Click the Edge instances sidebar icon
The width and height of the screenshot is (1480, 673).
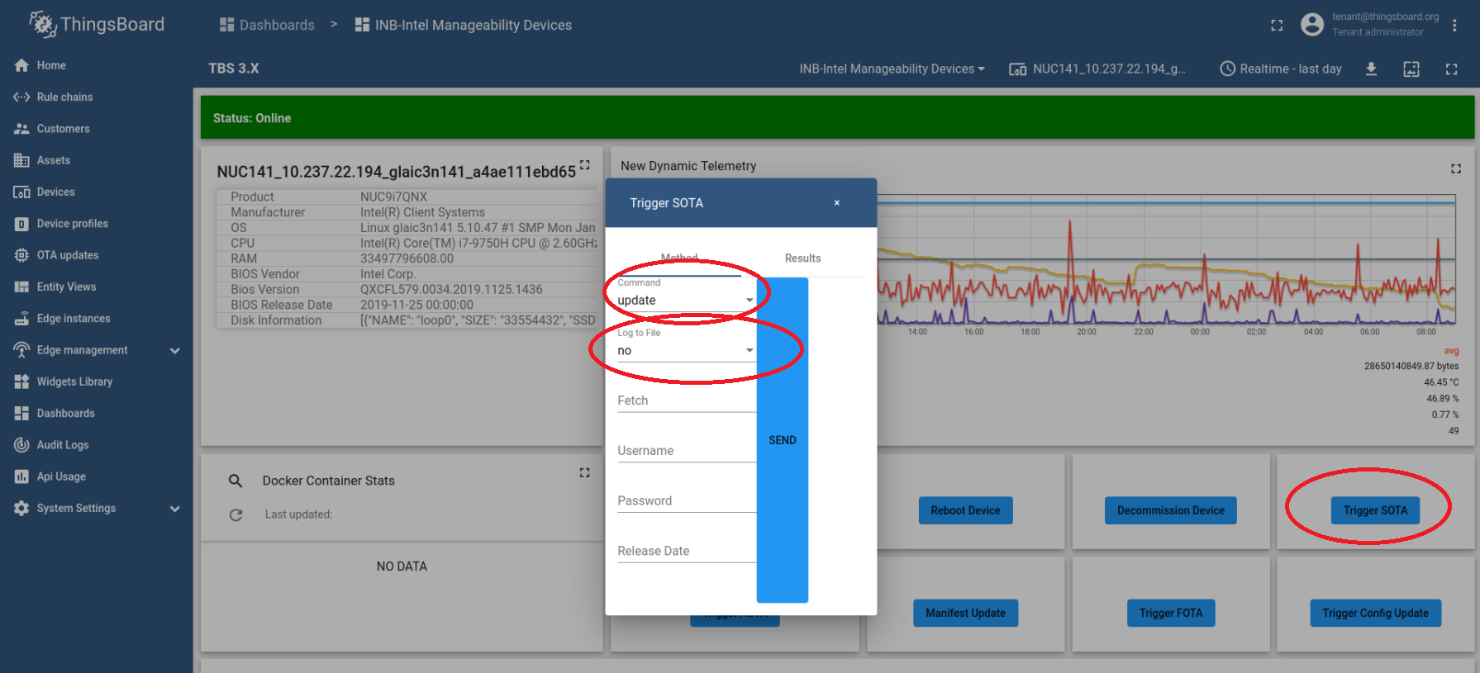tap(21, 319)
